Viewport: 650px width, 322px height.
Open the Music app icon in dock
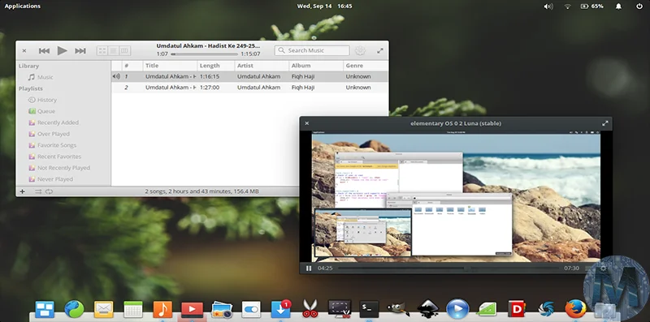162,309
